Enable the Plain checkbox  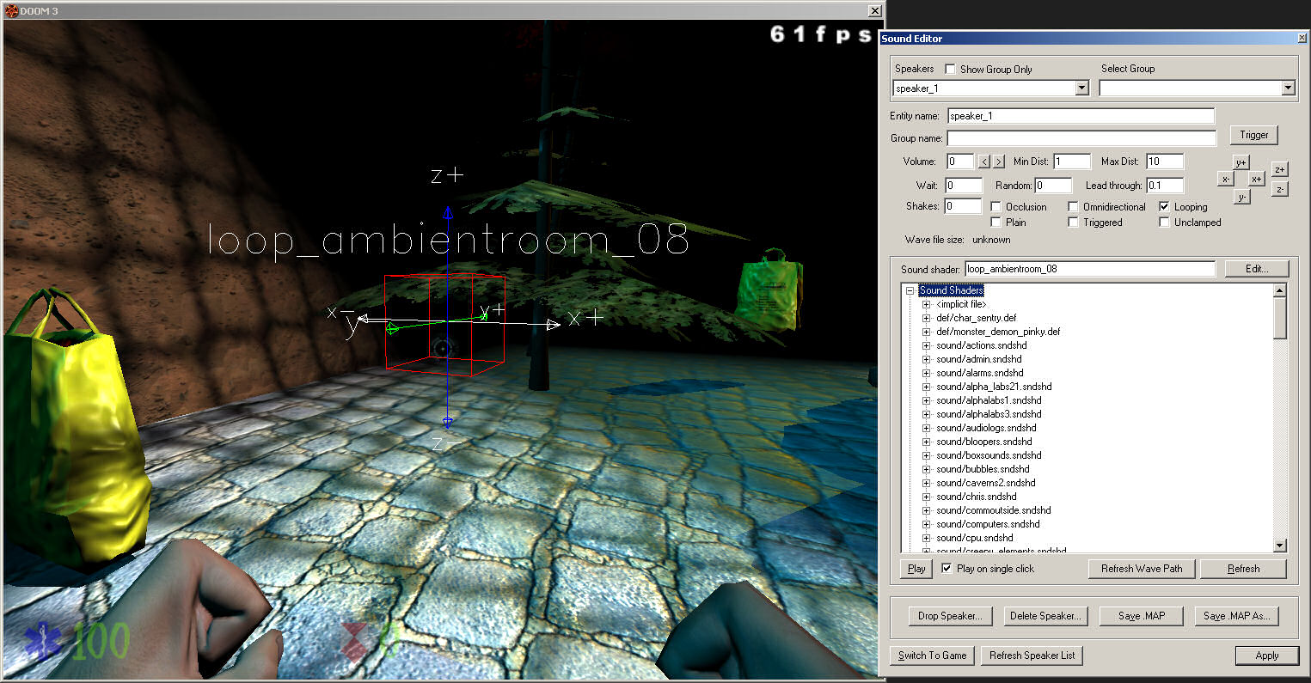click(x=996, y=222)
